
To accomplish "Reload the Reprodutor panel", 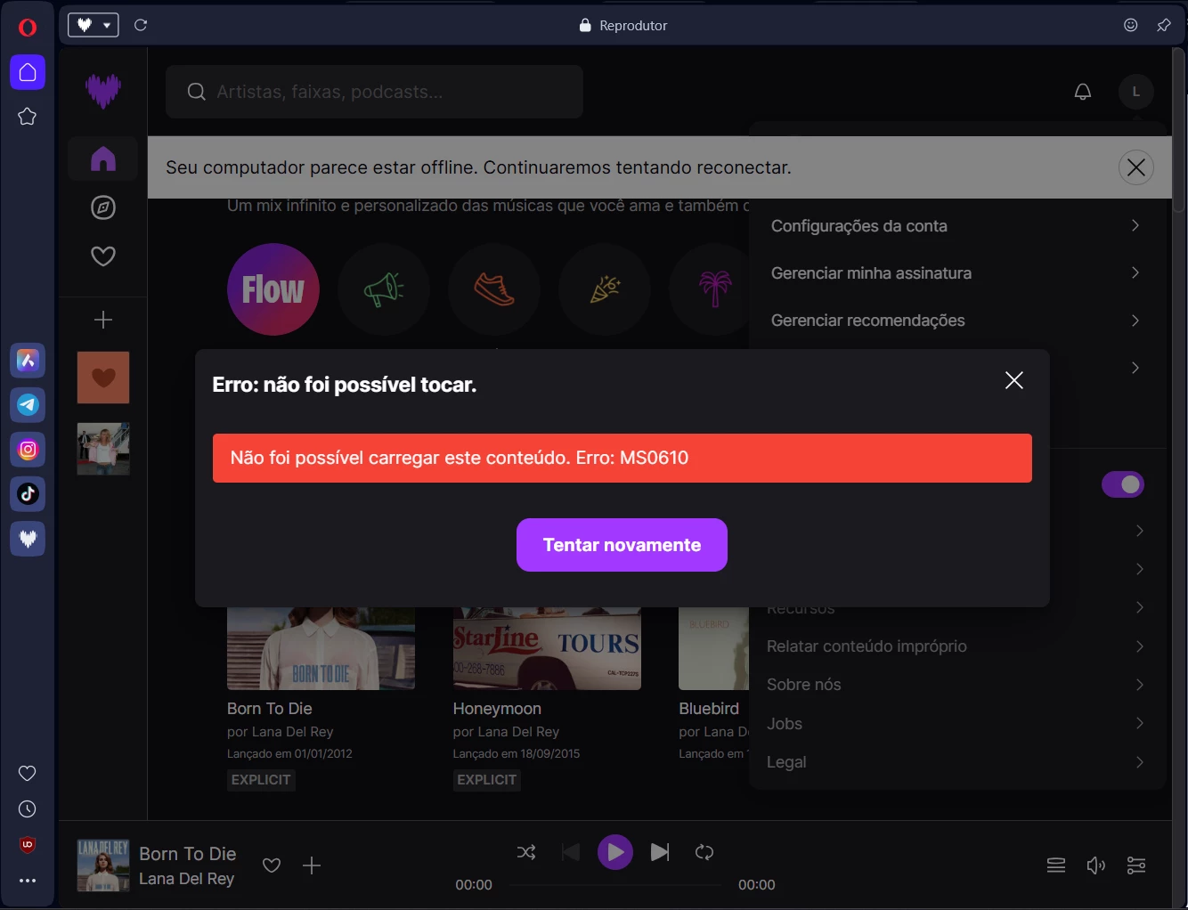I will [141, 25].
